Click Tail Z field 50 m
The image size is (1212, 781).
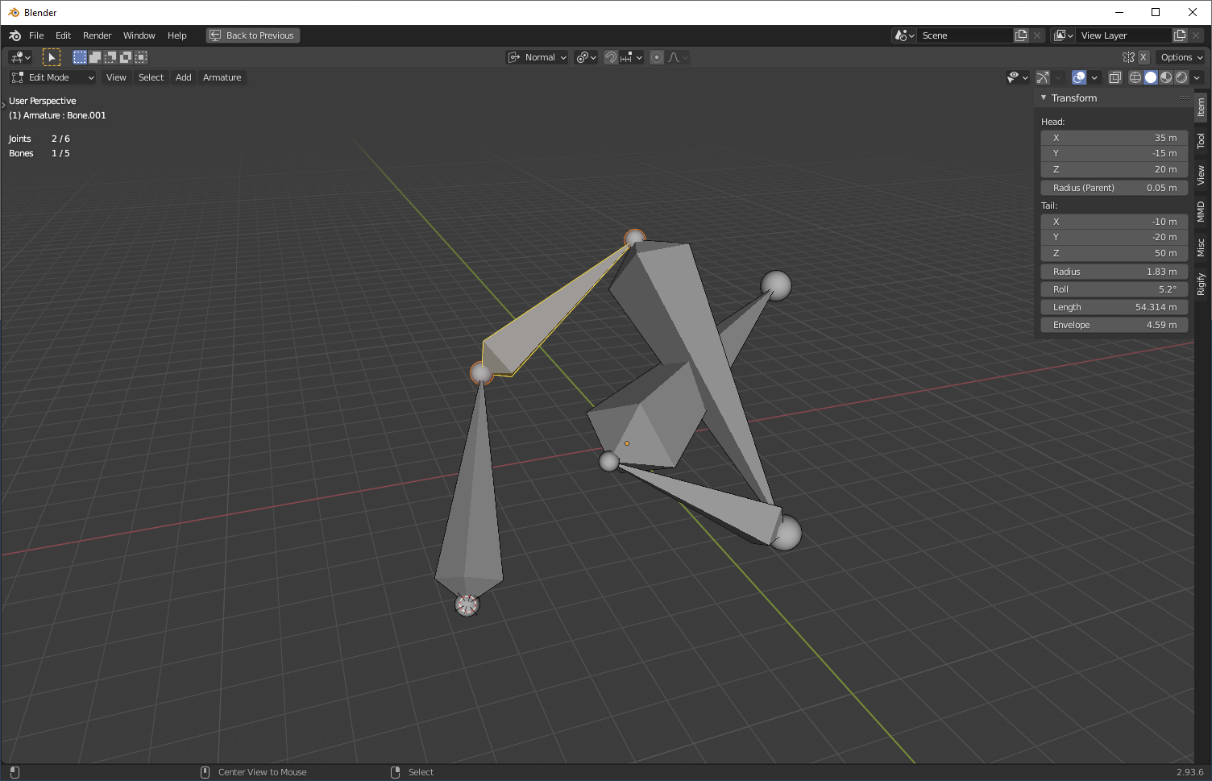pos(1114,253)
